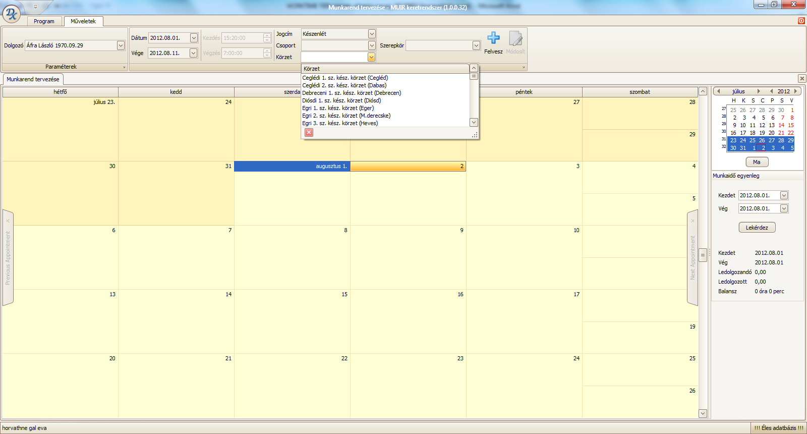Open the Vég date dropdown in Munkaidő egyenleg
Image resolution: width=807 pixels, height=434 pixels.
pos(784,208)
